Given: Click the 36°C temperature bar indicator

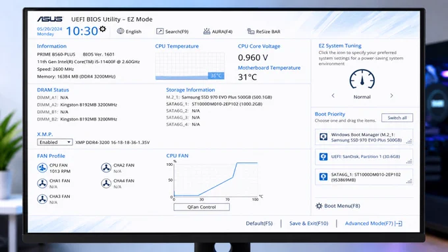Looking at the screenshot, I should (x=216, y=76).
